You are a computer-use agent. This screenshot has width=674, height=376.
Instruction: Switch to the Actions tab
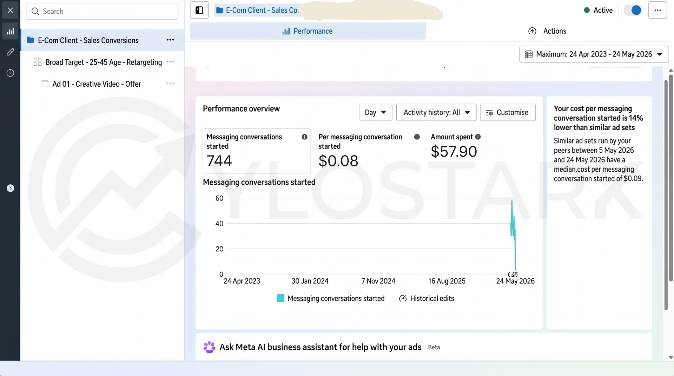pyautogui.click(x=547, y=31)
